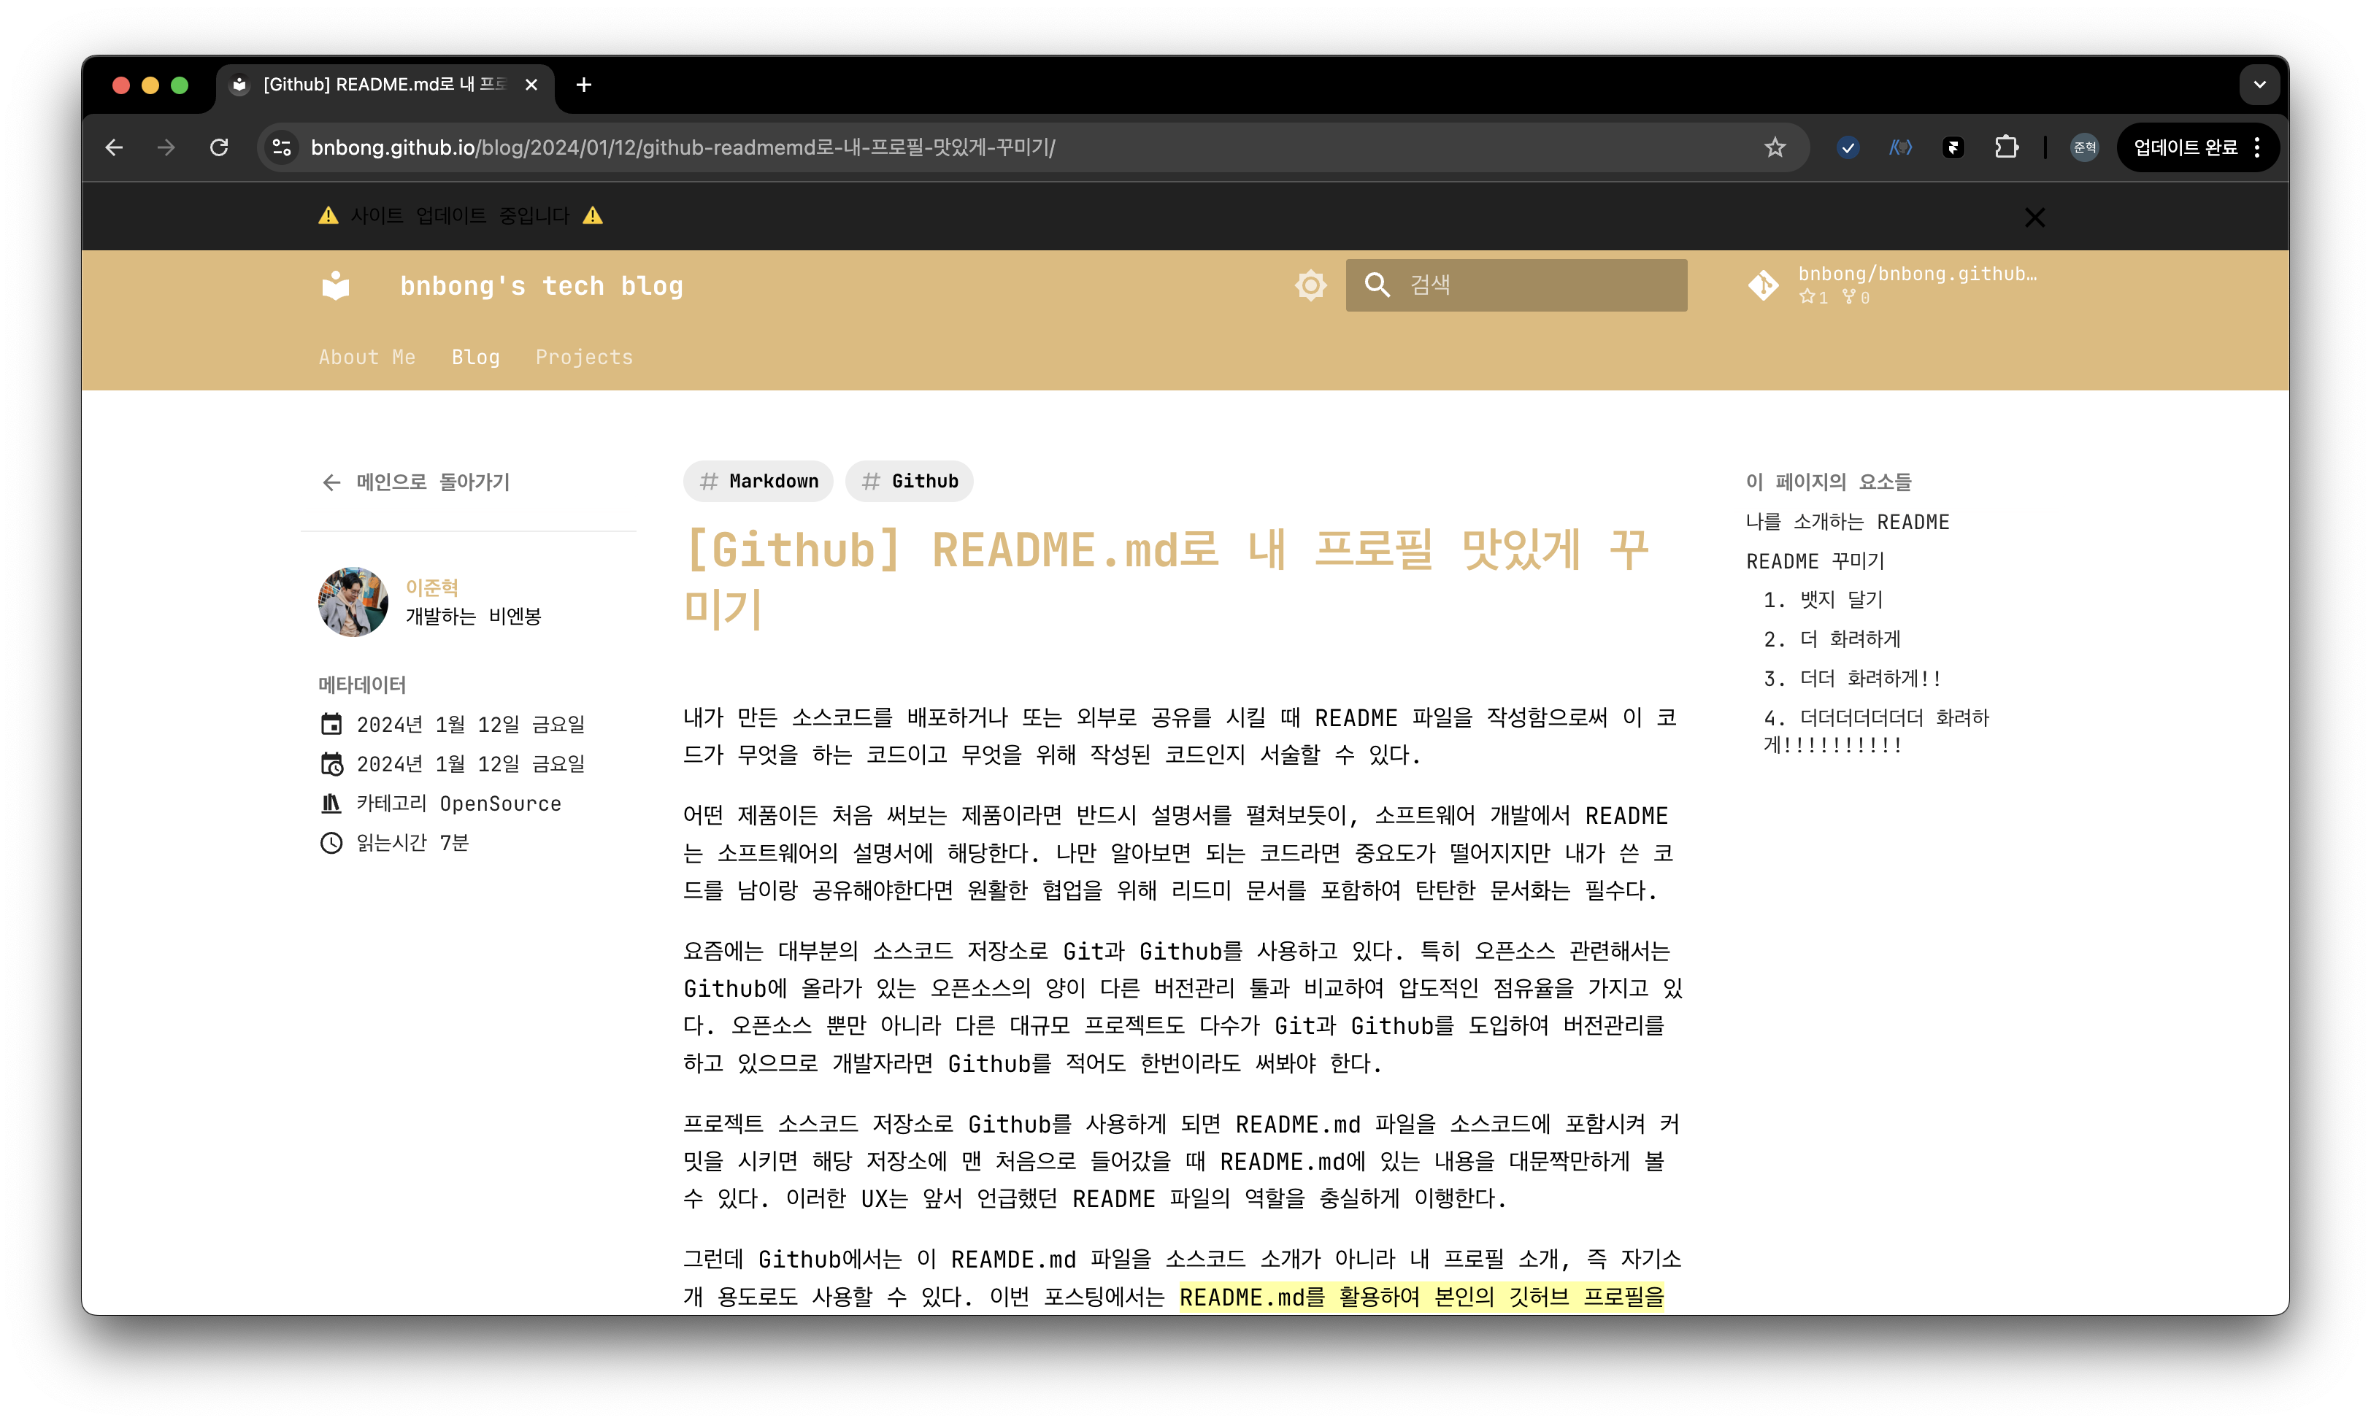
Task: Click the blog logo icon in header
Action: pyautogui.click(x=336, y=286)
